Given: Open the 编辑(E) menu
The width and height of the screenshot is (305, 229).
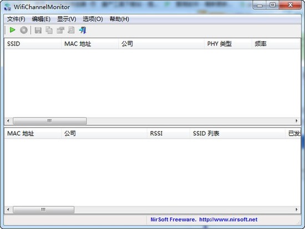Looking at the screenshot, I should pyautogui.click(x=41, y=19).
